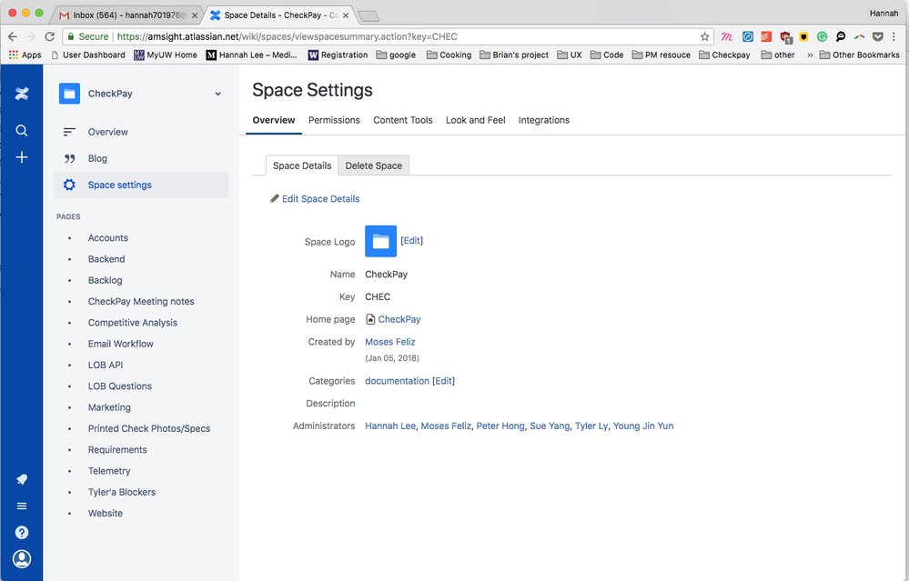Switch to the Permissions tab

pyautogui.click(x=334, y=120)
